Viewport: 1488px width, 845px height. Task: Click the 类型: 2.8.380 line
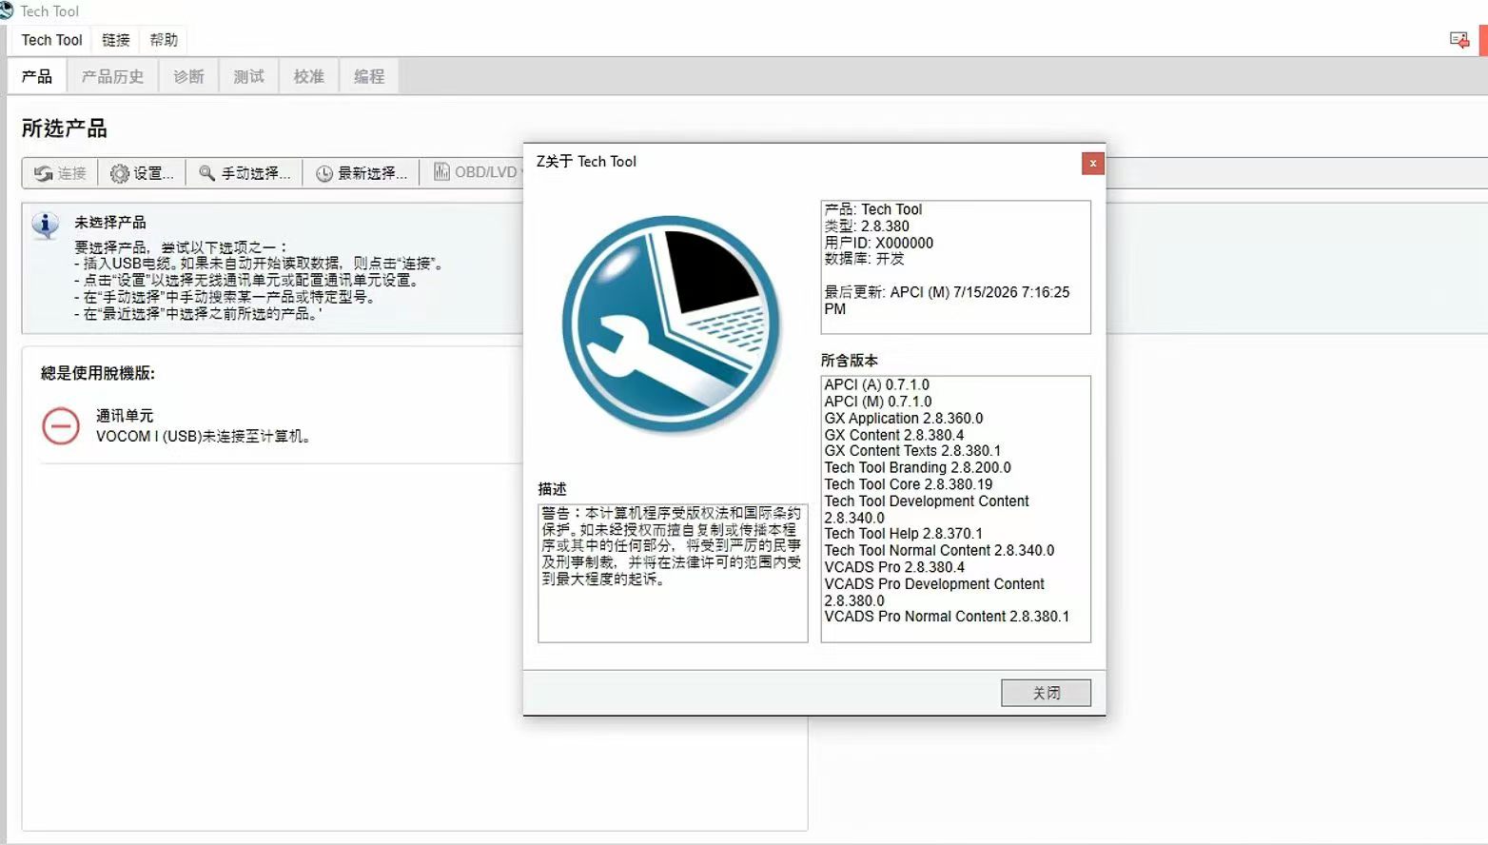[866, 226]
